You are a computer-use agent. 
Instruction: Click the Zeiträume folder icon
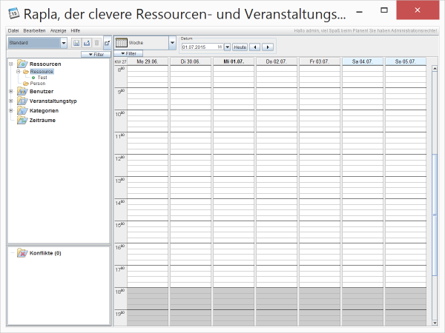click(22, 121)
